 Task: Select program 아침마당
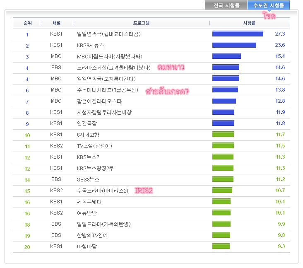[x=87, y=247]
